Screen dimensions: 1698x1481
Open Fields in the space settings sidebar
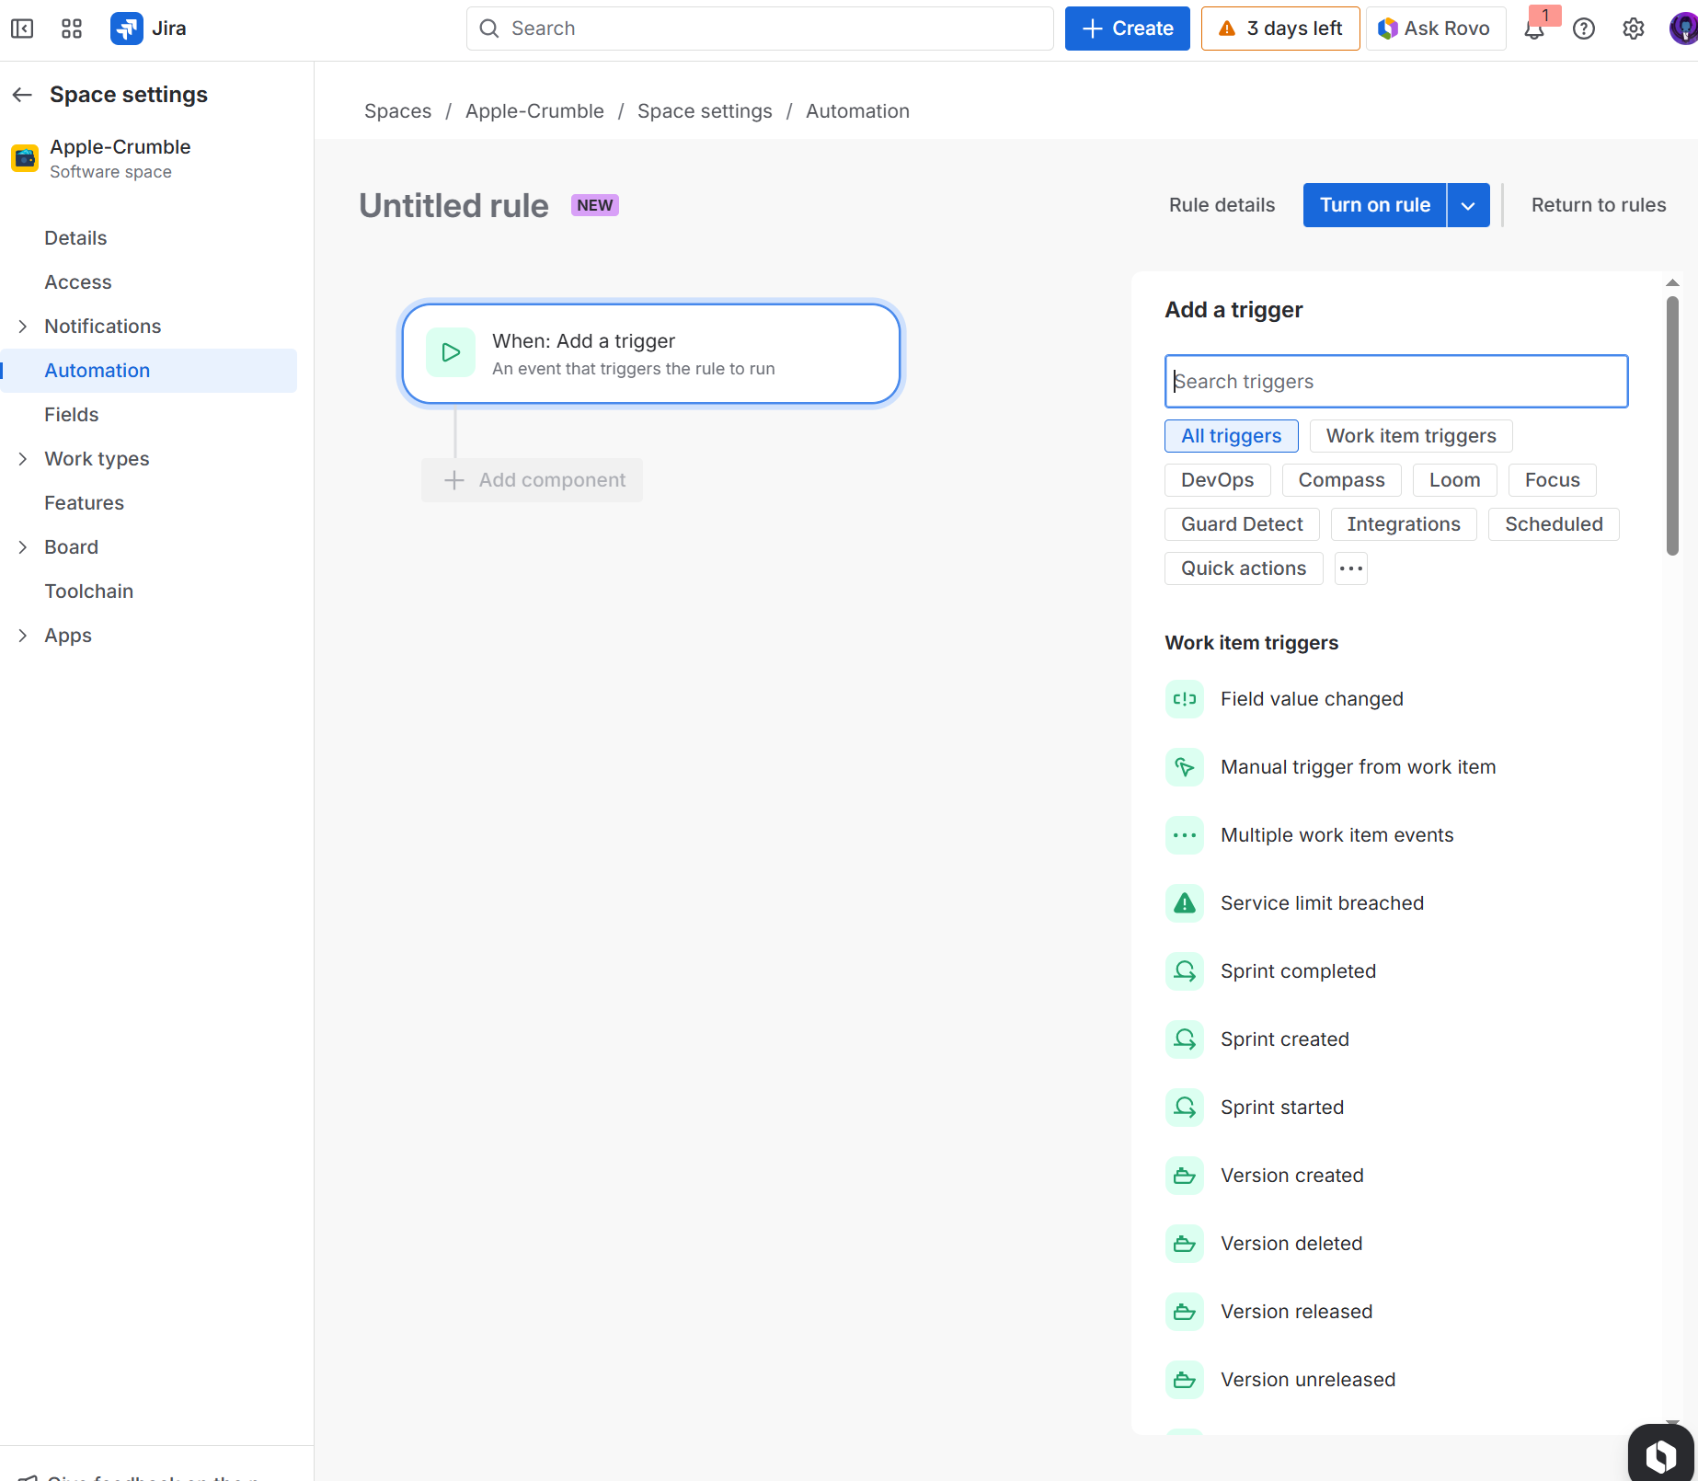pos(72,415)
